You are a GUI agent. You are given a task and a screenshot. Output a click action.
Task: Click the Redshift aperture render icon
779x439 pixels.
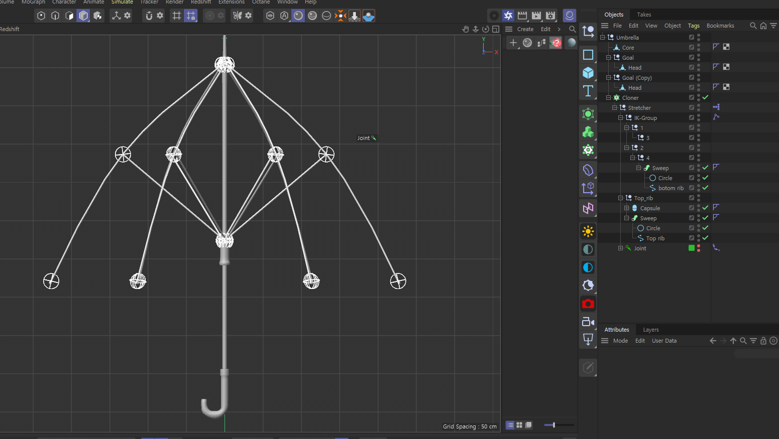pyautogui.click(x=508, y=16)
